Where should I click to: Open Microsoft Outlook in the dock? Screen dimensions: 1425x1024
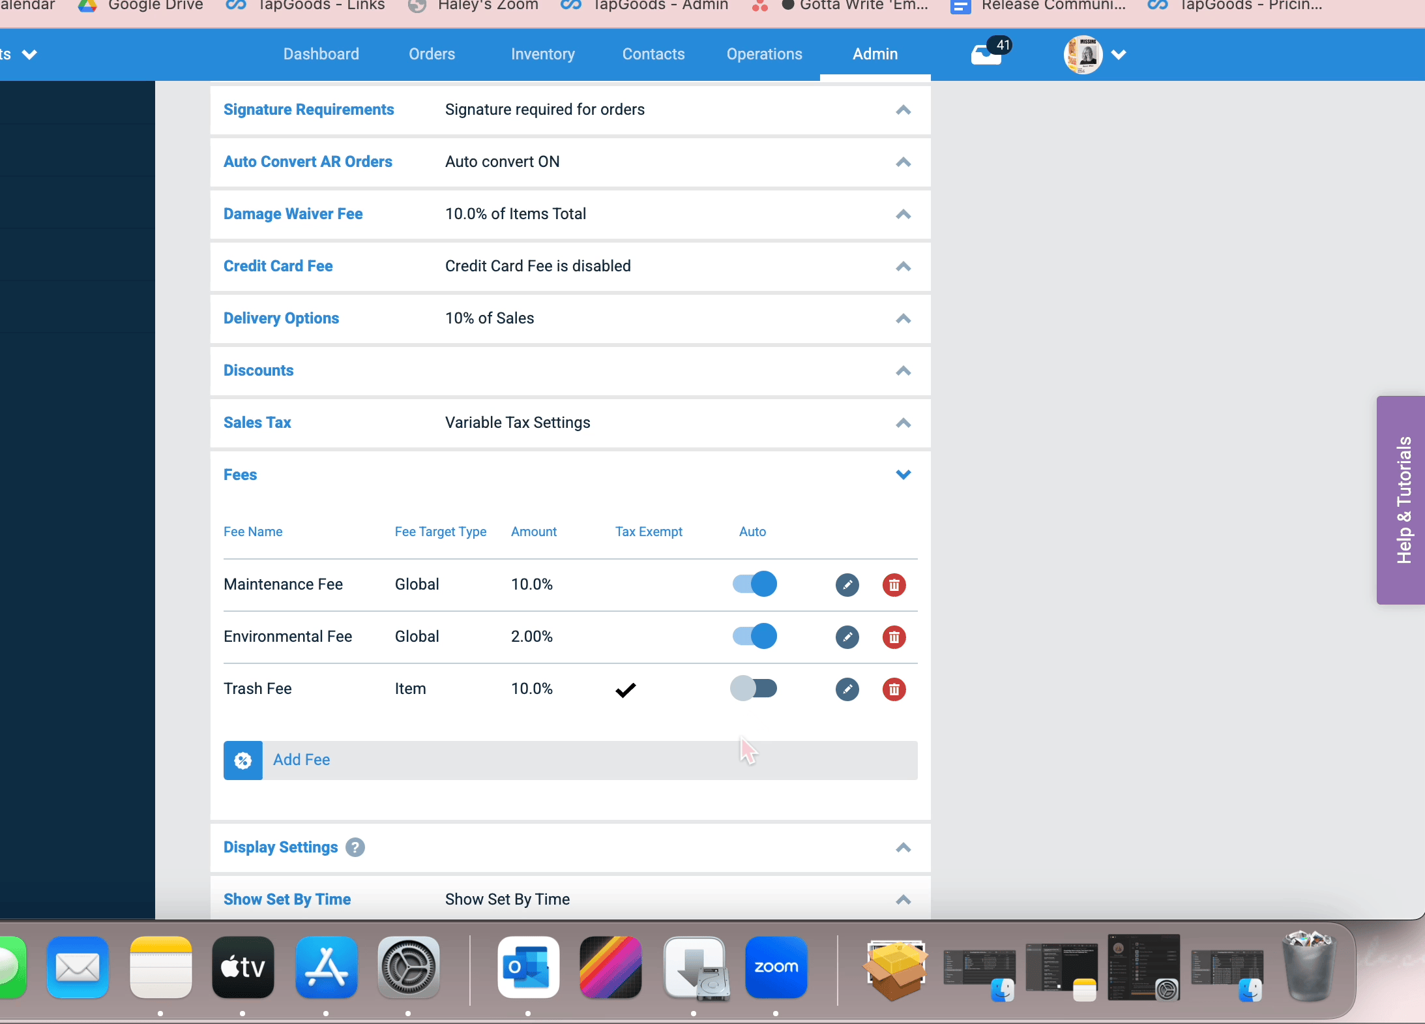[x=528, y=967]
